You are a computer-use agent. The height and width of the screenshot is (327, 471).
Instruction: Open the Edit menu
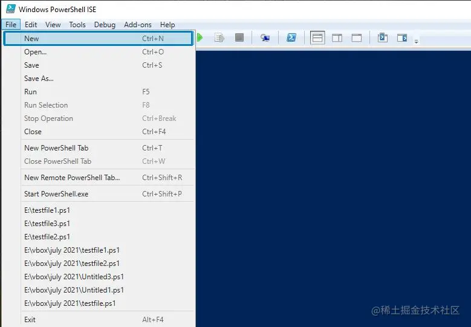pyautogui.click(x=31, y=25)
